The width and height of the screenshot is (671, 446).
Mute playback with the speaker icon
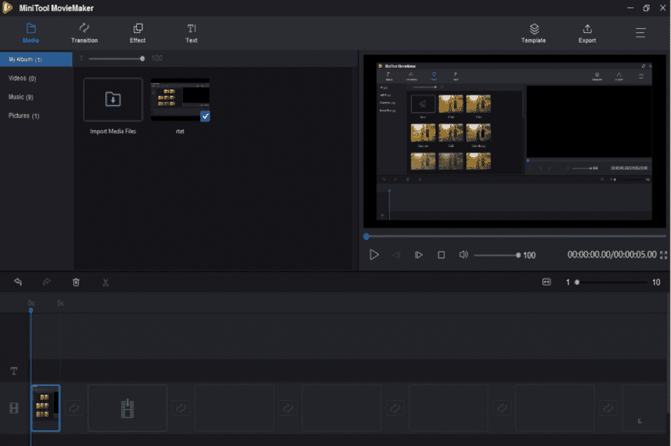pos(463,254)
